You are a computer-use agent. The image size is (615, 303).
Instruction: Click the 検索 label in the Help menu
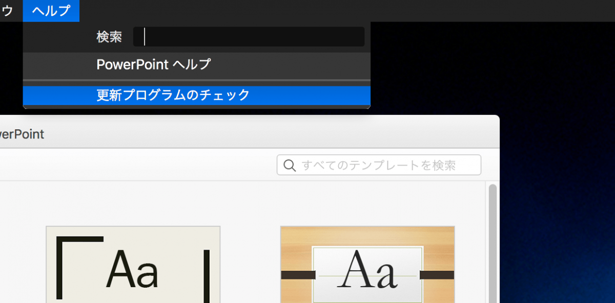click(x=108, y=36)
